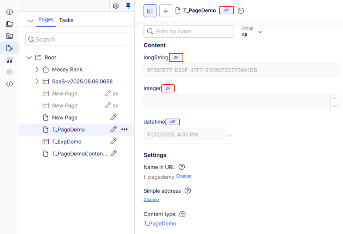This screenshot has height=234, width=343.
Task: Click edit pencil for T_PageDemoConten... row
Action: [114, 153]
